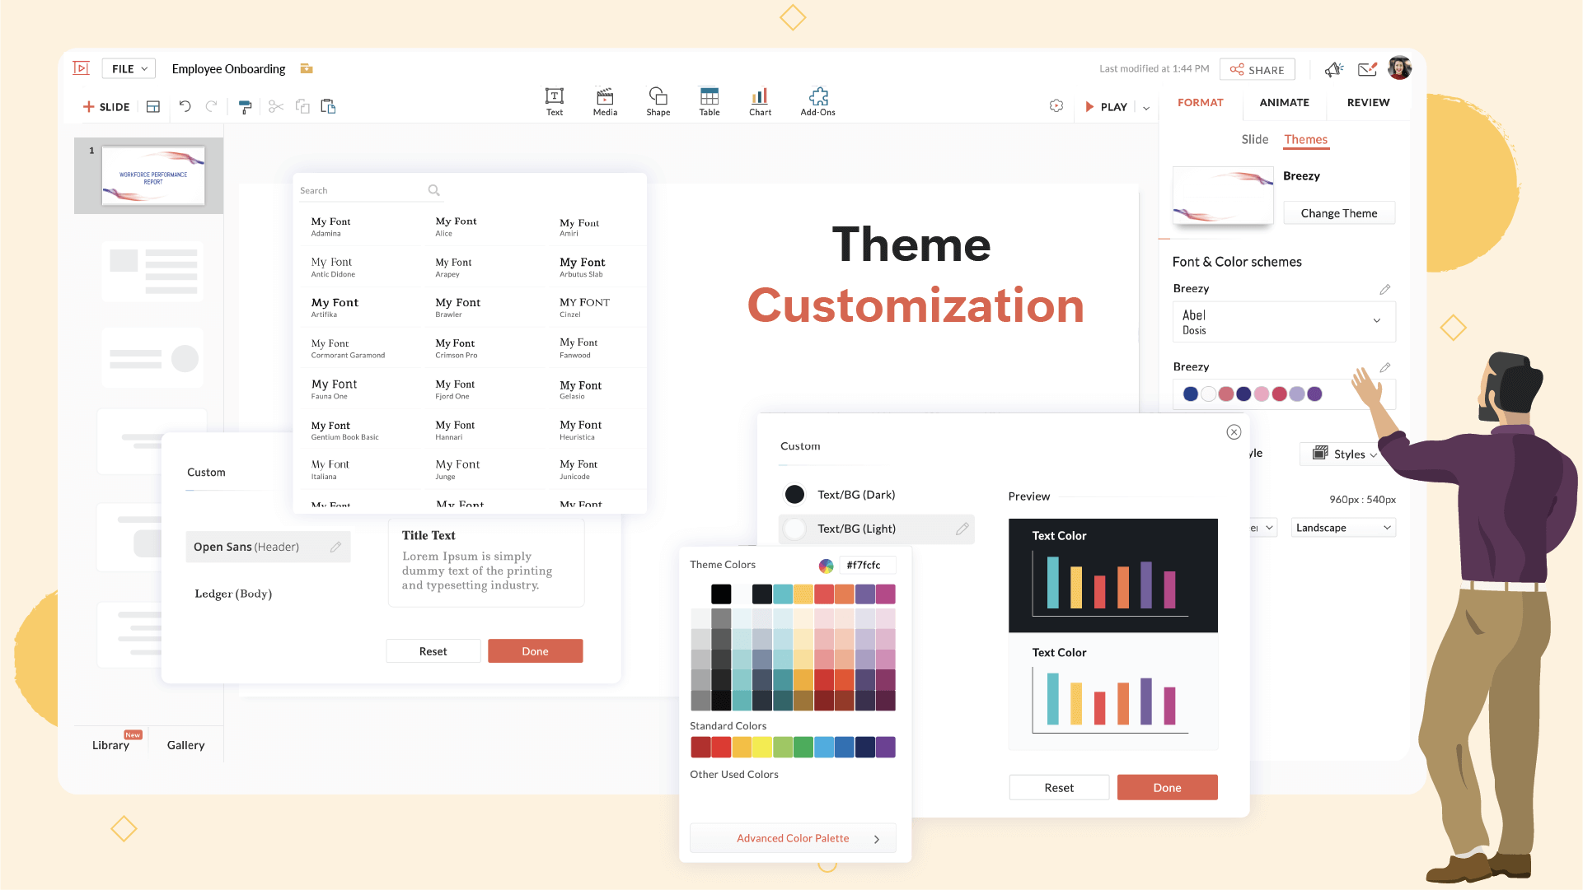Screen dimensions: 1583x890
Task: Toggle Text/BG Light option
Action: coord(794,528)
